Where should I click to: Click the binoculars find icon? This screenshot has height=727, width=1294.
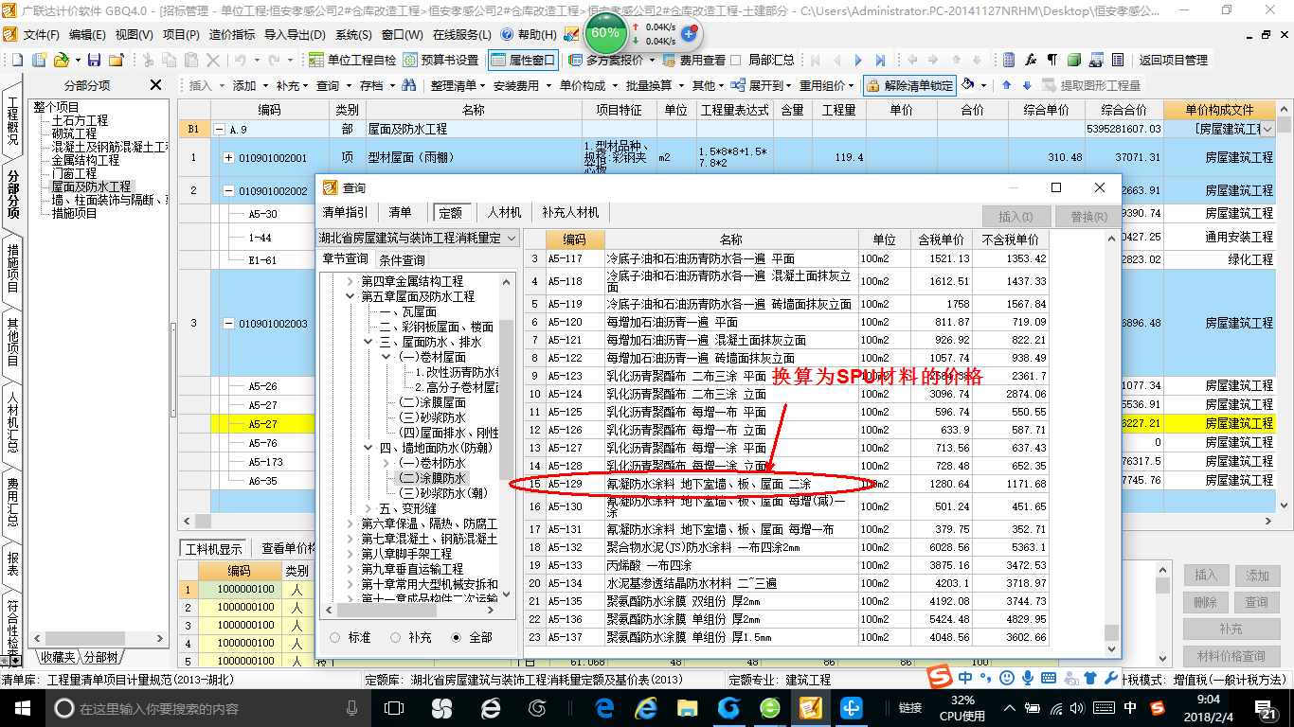point(409,85)
